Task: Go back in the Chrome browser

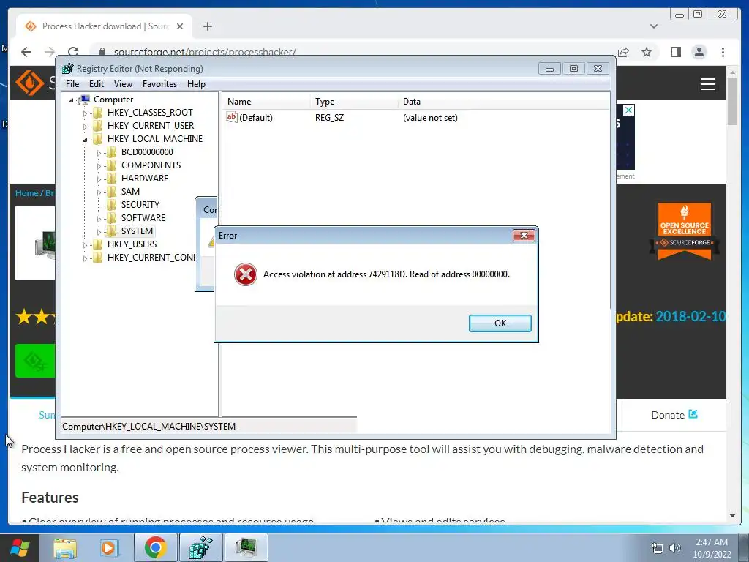Action: [26, 52]
